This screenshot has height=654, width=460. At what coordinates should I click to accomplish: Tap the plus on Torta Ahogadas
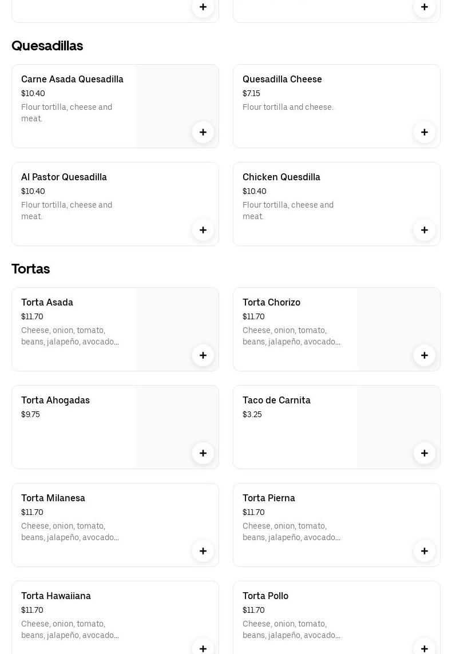[203, 453]
